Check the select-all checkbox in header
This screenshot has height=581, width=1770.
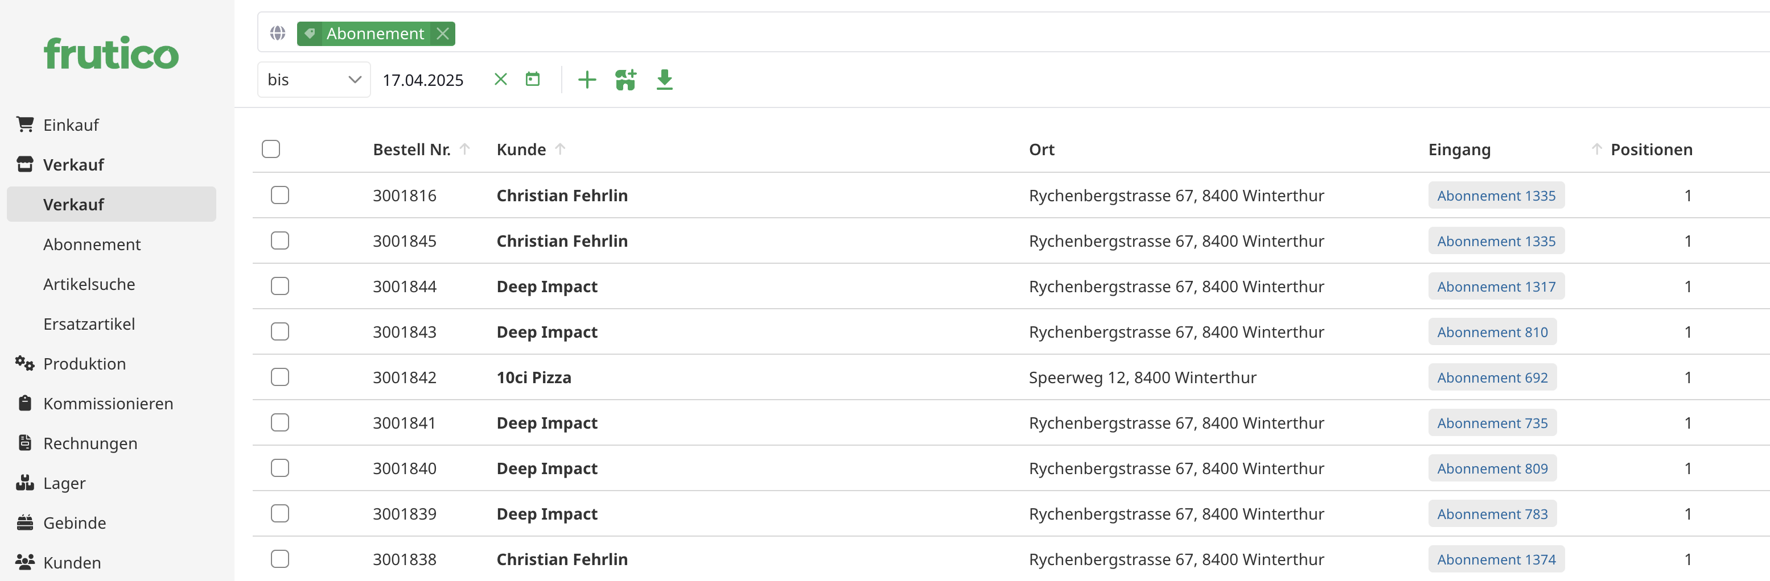pos(271,148)
